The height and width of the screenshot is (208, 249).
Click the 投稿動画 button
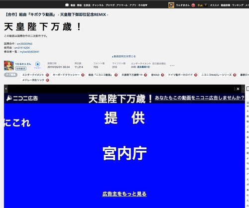[x=21, y=69]
